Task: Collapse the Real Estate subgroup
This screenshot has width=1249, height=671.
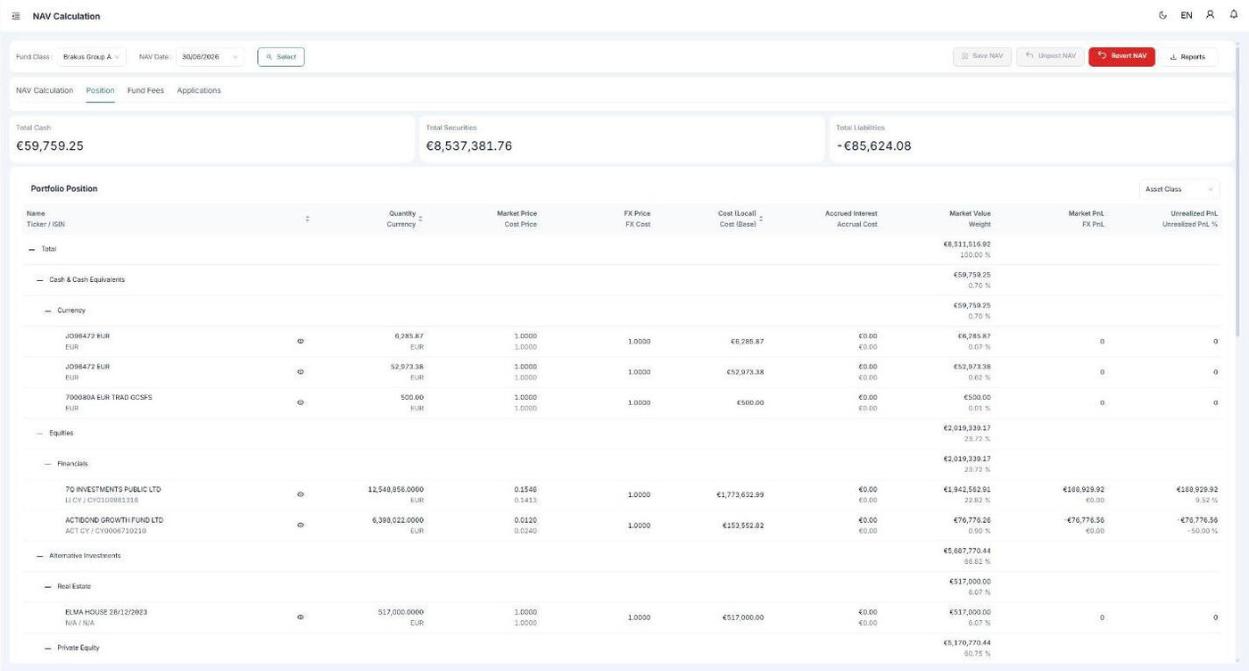Action: [48, 586]
